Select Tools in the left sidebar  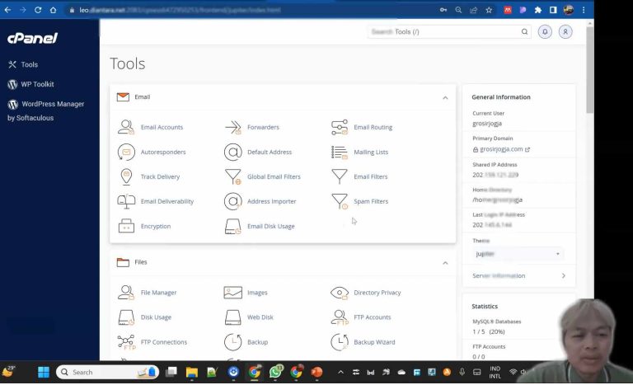pyautogui.click(x=29, y=64)
